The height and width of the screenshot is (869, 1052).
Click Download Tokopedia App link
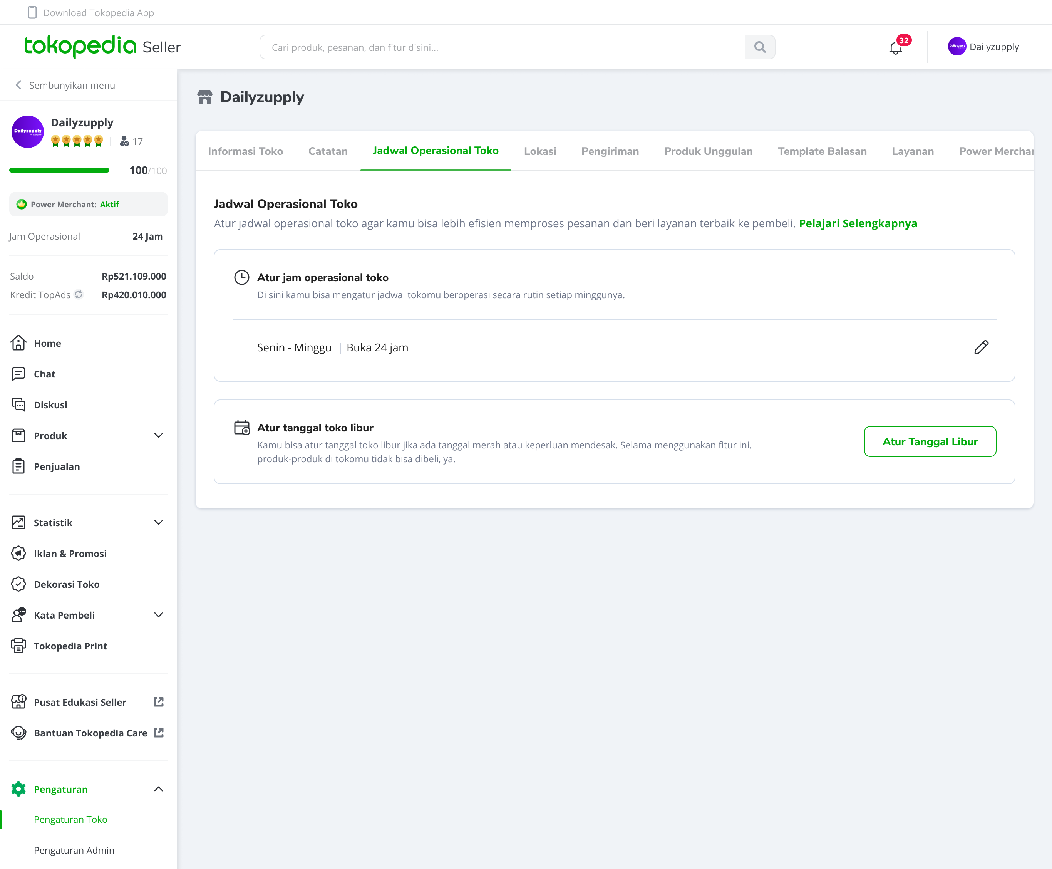99,12
